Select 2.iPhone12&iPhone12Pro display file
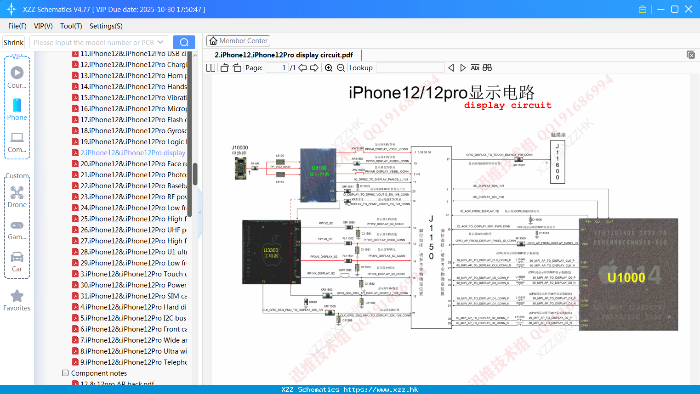 (130, 153)
